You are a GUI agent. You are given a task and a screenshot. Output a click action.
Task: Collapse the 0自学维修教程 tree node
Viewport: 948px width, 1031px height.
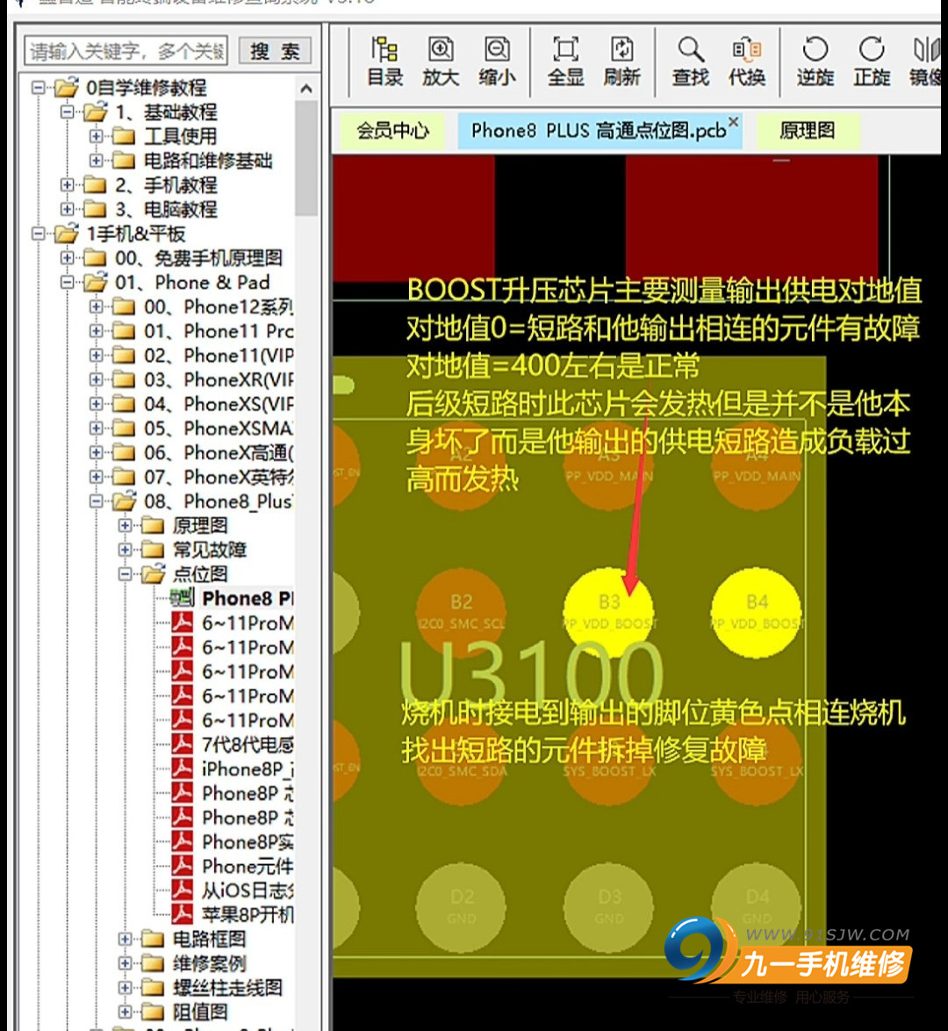[39, 87]
